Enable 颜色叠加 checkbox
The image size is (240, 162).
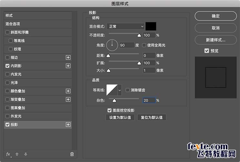tap(7, 91)
